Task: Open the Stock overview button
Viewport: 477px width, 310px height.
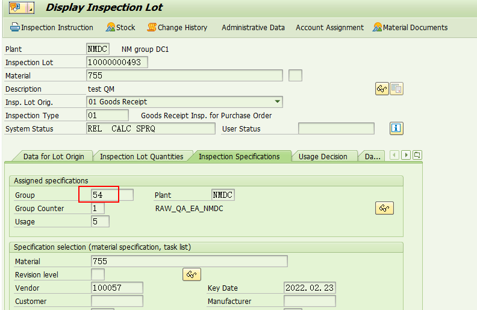Action: click(120, 27)
